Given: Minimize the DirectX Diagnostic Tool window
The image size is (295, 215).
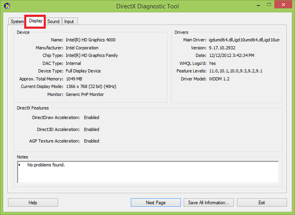Looking at the screenshot, I should click(259, 5).
